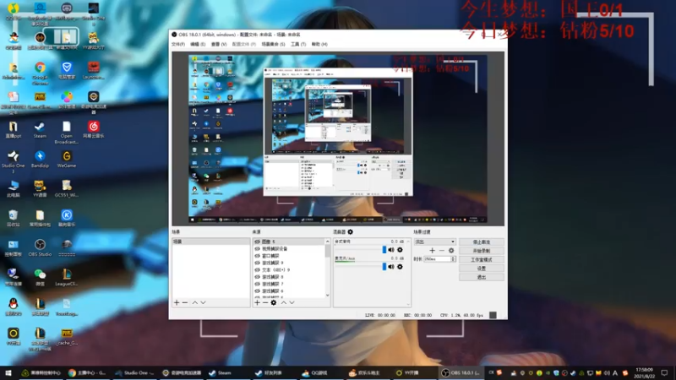This screenshot has height=380, width=676.
Task: Open 微信 WeChat desktop shortcut
Action: [40, 277]
